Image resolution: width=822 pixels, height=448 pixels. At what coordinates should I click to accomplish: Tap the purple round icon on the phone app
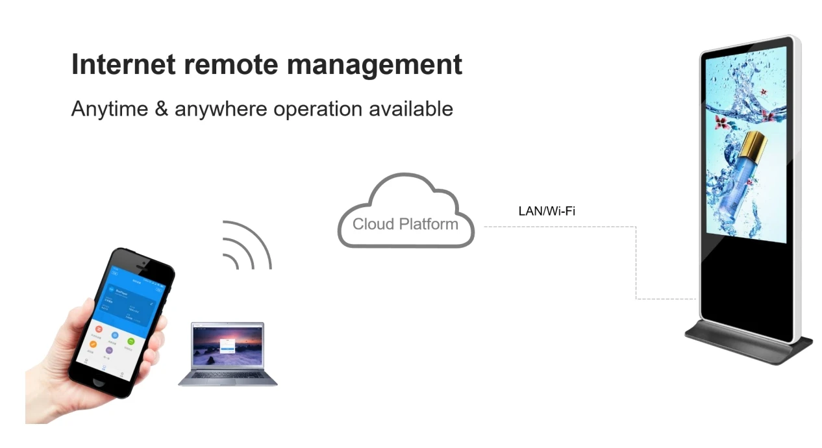[x=109, y=350]
